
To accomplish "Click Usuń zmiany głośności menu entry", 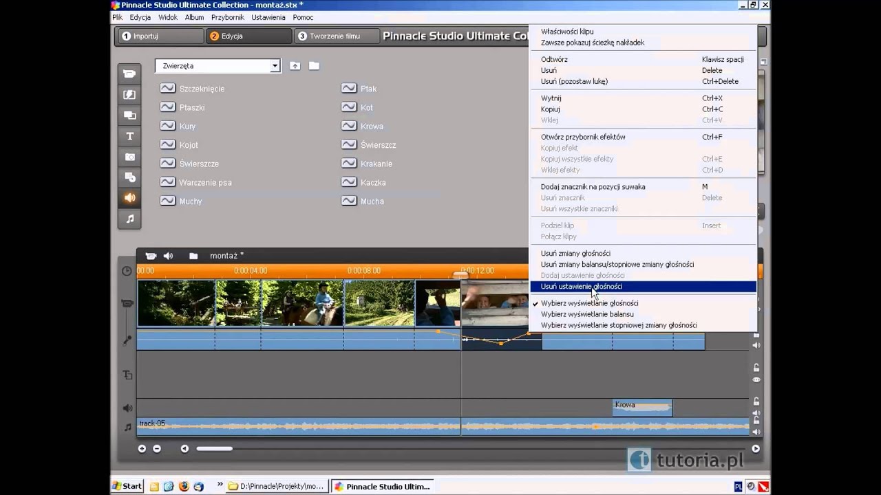I will pyautogui.click(x=643, y=254).
